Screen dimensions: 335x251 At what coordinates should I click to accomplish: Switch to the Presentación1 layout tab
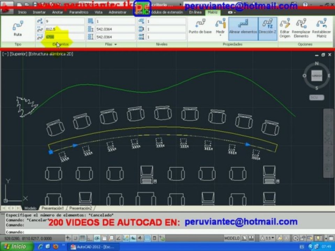[x=53, y=208]
